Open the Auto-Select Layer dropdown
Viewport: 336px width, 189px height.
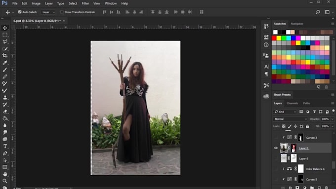48,12
